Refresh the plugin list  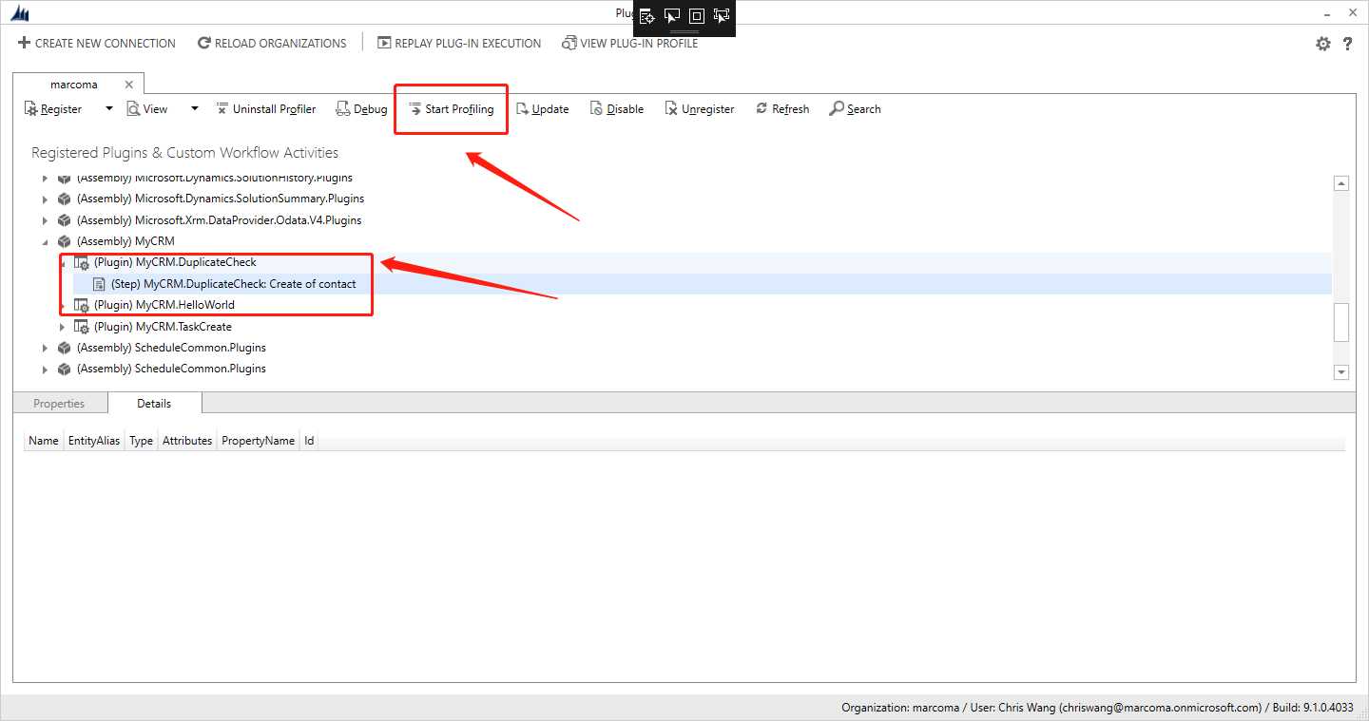coord(782,109)
